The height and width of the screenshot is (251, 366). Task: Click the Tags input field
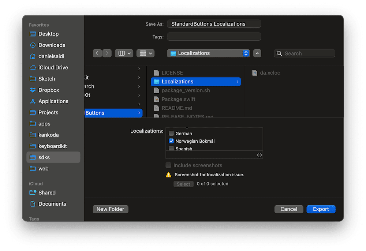pyautogui.click(x=214, y=37)
